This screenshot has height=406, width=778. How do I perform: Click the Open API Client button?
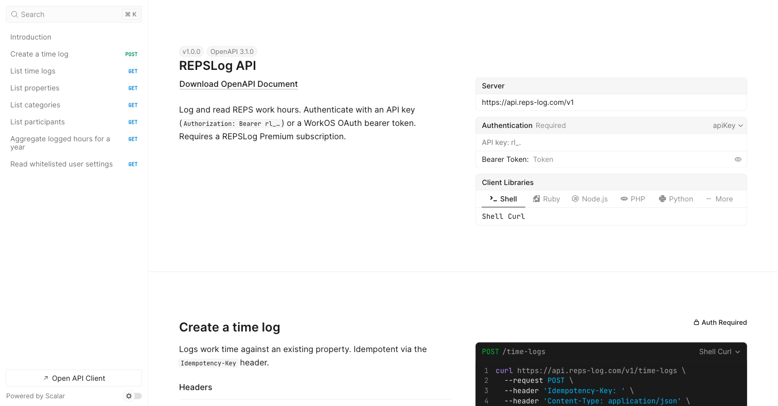tap(74, 378)
